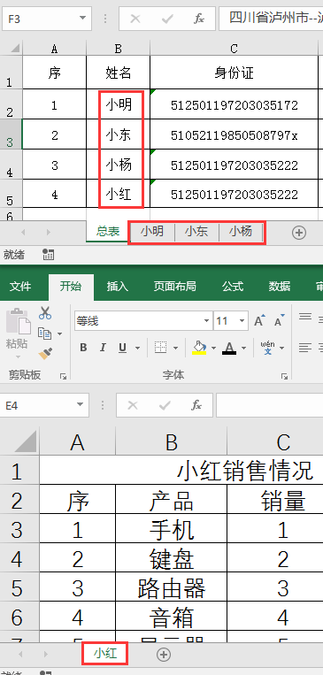Open fill color dropdown arrow
323x675 pixels.
coord(213,348)
